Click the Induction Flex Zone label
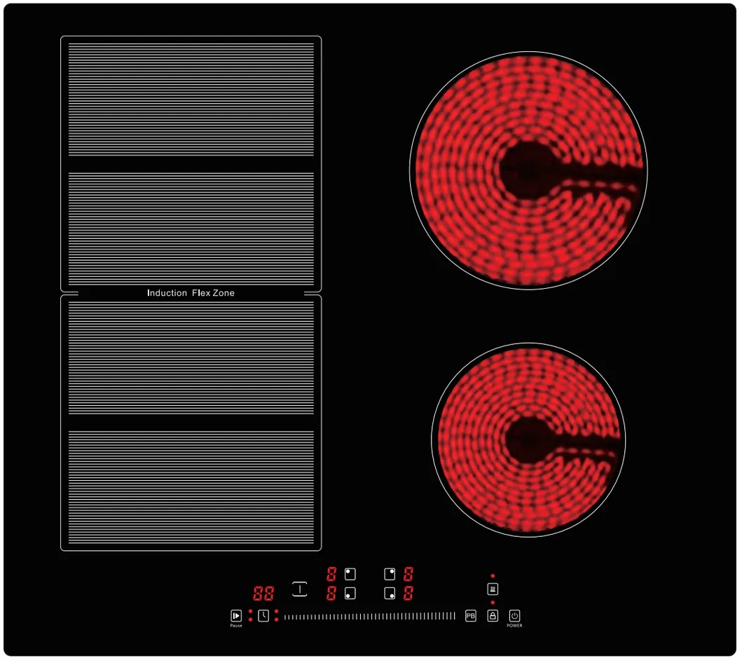This screenshot has width=742, height=661. click(x=191, y=293)
